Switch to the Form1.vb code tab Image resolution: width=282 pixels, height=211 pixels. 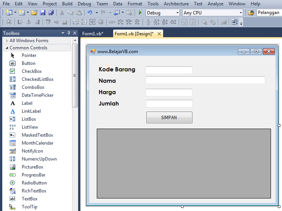click(93, 34)
